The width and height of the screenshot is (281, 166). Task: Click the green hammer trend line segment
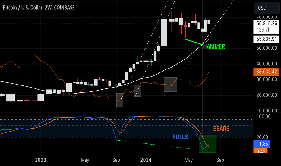tap(194, 42)
